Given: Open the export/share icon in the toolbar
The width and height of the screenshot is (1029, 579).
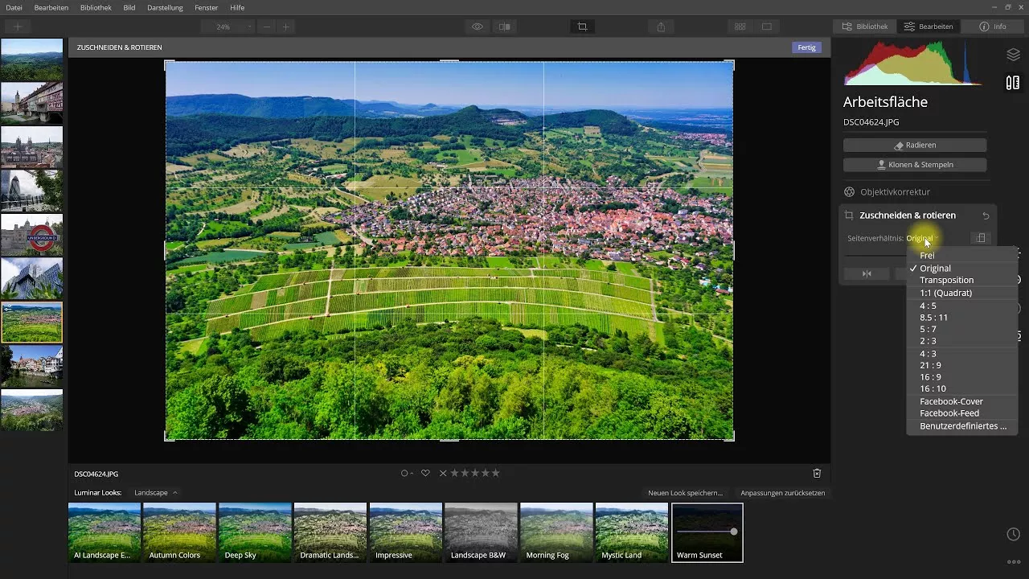Looking at the screenshot, I should [x=660, y=27].
